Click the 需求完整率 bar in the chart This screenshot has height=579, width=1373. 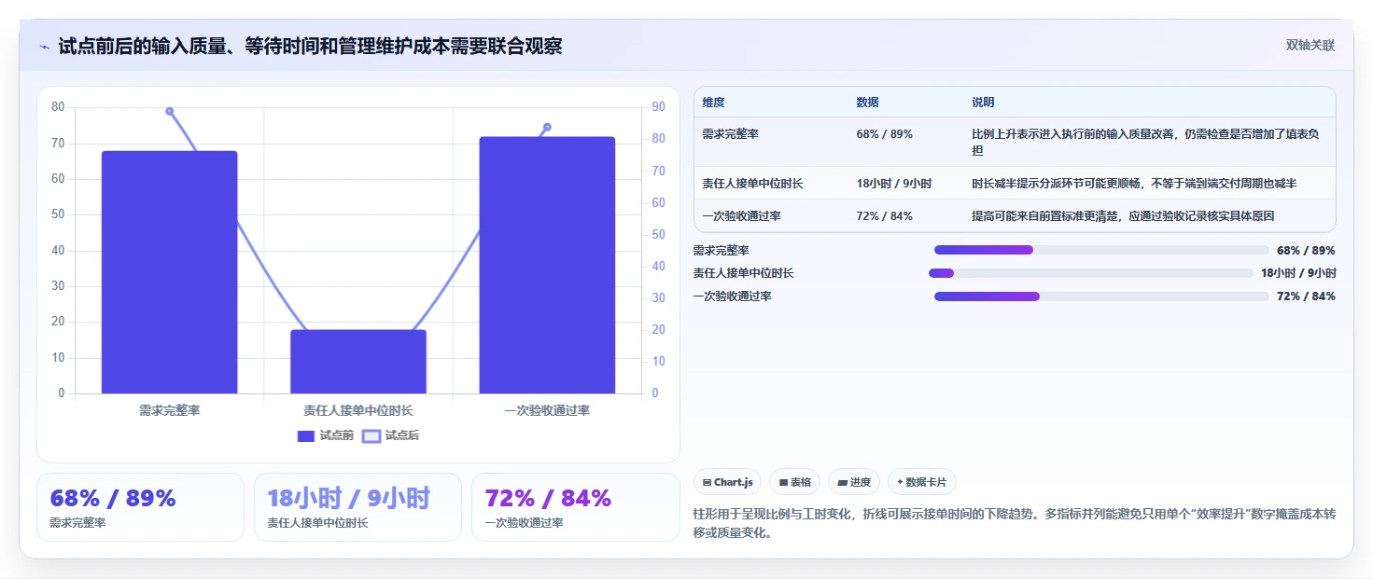click(169, 272)
